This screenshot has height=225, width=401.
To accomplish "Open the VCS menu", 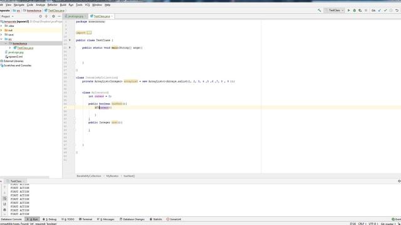I will click(x=87, y=5).
